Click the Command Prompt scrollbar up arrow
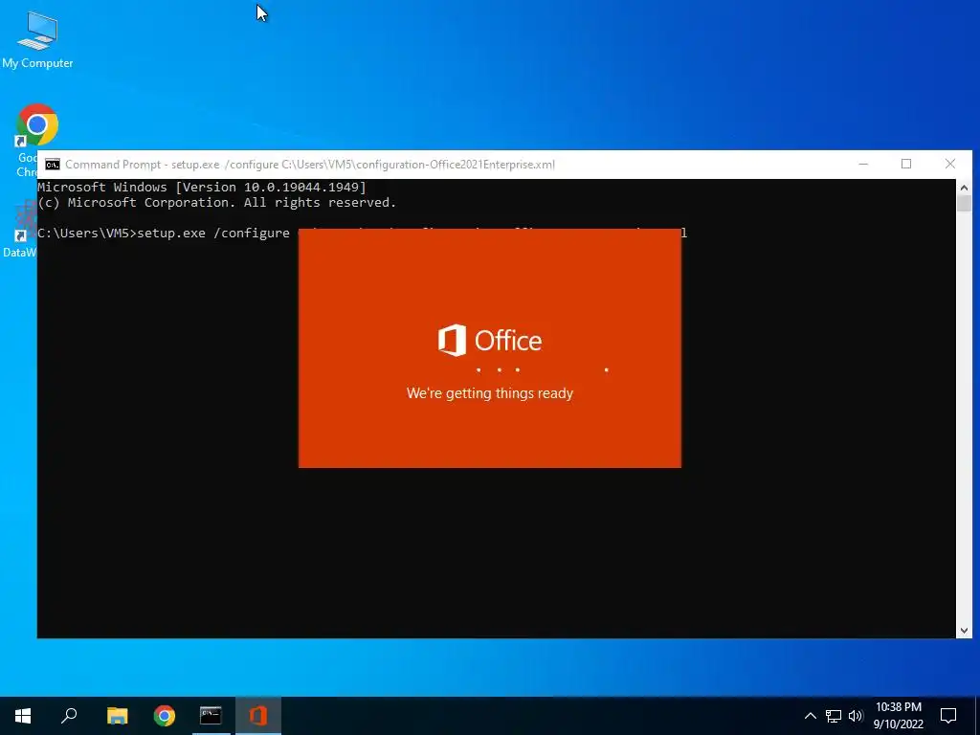Viewport: 980px width, 735px height. pos(964,188)
